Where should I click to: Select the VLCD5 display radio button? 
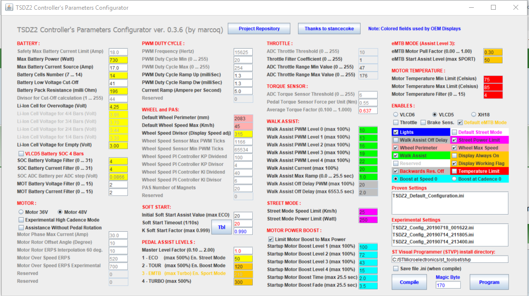click(435, 115)
